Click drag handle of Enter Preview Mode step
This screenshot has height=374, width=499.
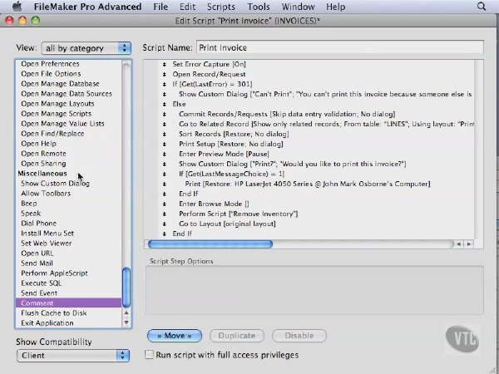point(164,154)
